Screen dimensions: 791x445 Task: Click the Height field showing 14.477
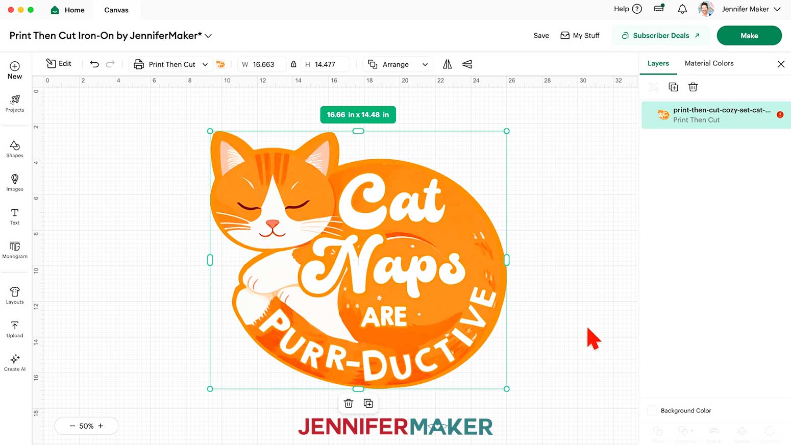[326, 64]
